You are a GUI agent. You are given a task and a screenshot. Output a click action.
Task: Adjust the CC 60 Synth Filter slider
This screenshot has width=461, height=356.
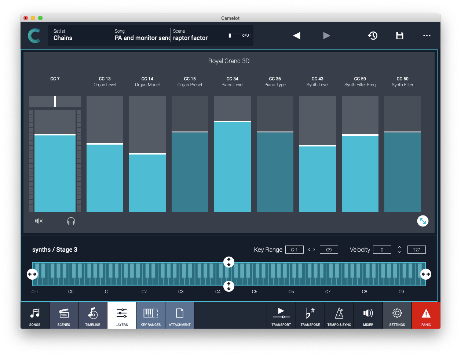pyautogui.click(x=403, y=154)
